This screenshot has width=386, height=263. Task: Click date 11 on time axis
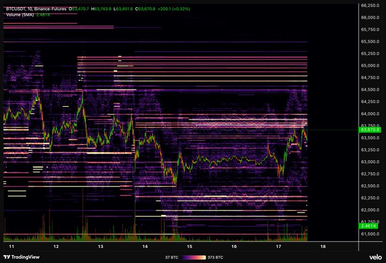pyautogui.click(x=11, y=247)
